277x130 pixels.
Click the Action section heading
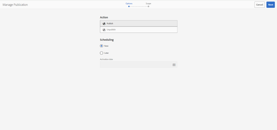click(x=104, y=17)
